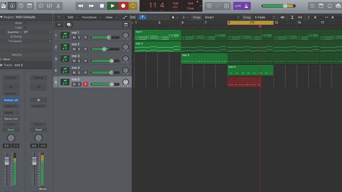Click the waveform zoom button

click(x=283, y=17)
